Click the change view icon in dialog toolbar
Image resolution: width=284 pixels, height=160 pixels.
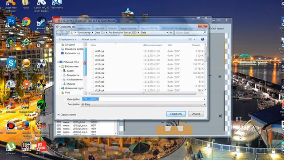coord(190,39)
